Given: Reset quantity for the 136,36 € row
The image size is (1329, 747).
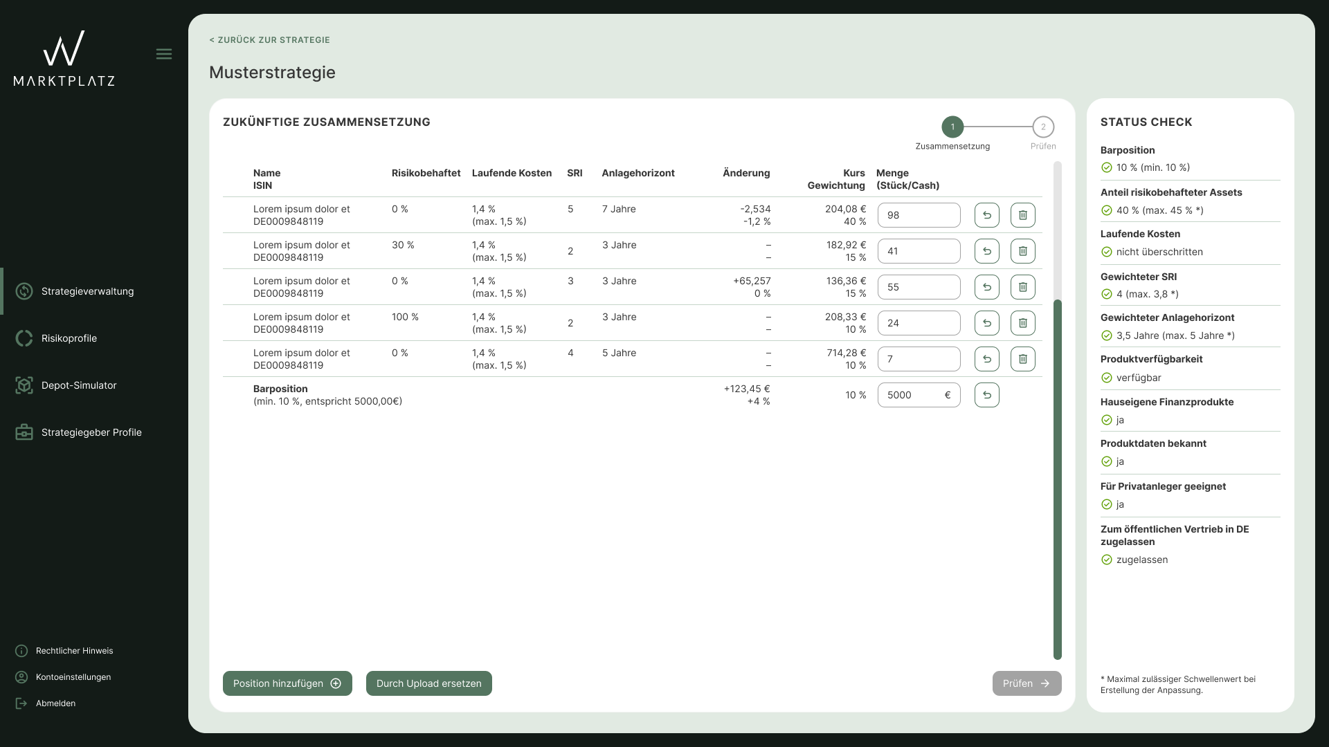Looking at the screenshot, I should [x=987, y=287].
